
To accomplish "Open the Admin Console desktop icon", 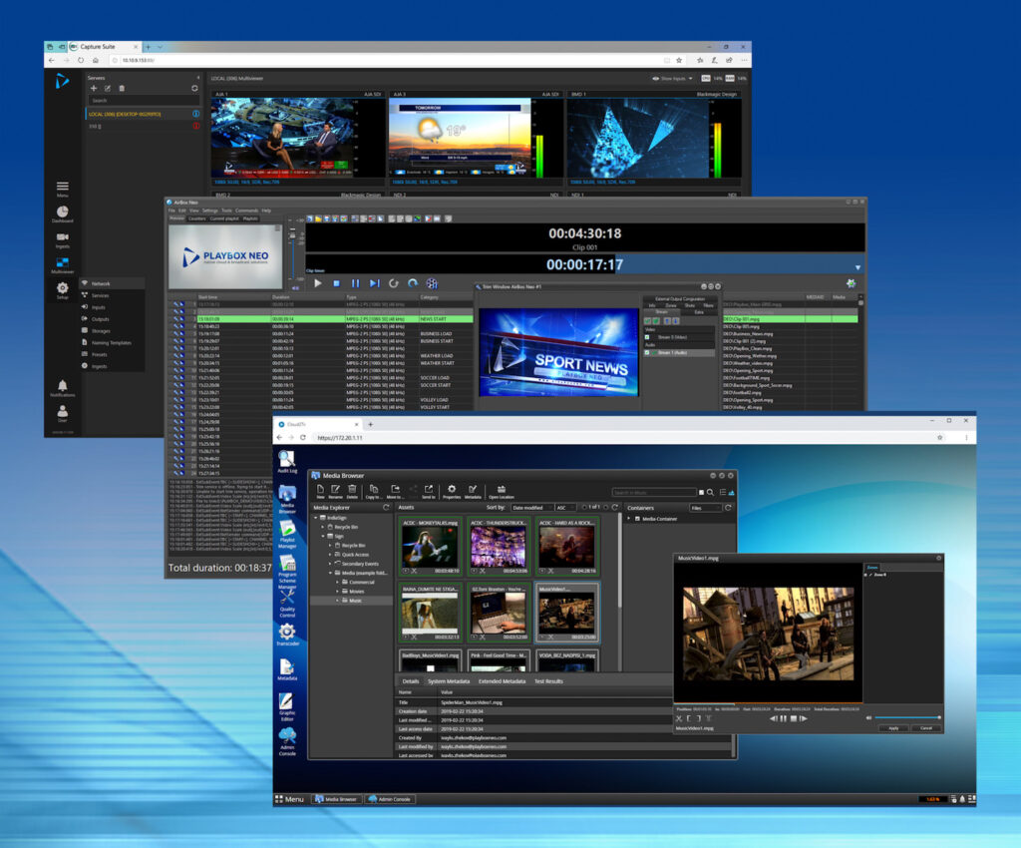I will pos(287,742).
